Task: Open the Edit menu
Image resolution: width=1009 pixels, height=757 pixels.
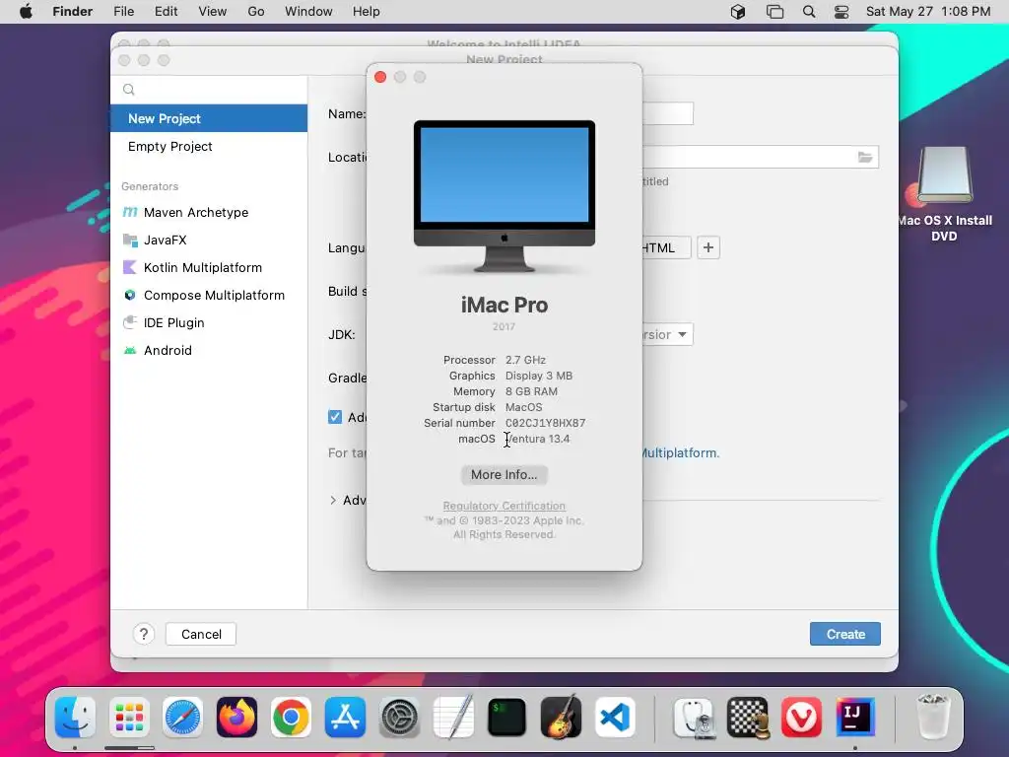Action: click(x=166, y=12)
